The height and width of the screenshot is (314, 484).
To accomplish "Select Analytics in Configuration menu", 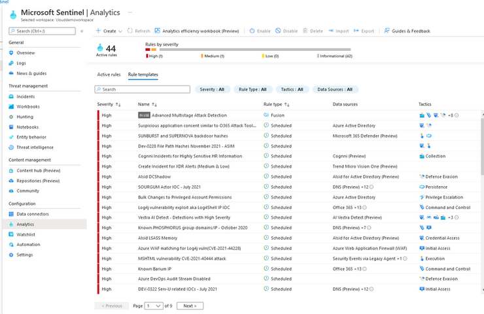I will coord(44,224).
